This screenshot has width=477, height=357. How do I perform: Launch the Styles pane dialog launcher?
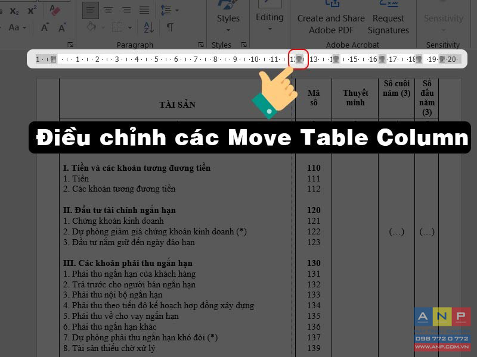pyautogui.click(x=244, y=45)
